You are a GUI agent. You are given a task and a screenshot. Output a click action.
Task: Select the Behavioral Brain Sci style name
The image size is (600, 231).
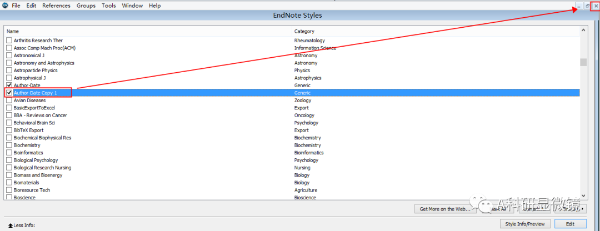[34, 123]
